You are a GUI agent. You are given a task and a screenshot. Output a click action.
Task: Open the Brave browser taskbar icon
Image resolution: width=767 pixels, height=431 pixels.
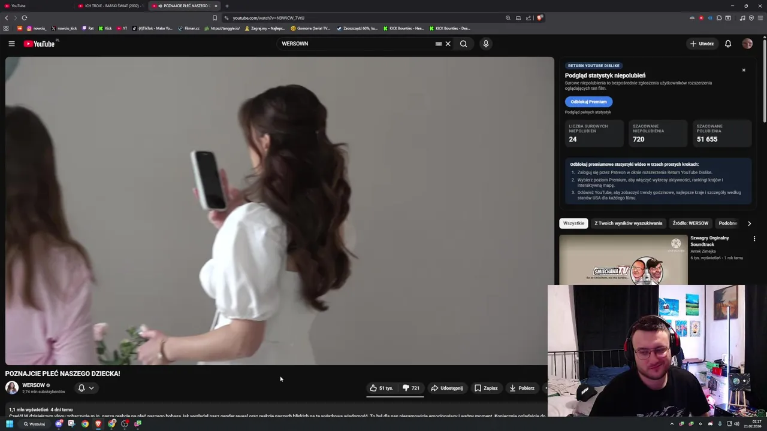tap(98, 424)
